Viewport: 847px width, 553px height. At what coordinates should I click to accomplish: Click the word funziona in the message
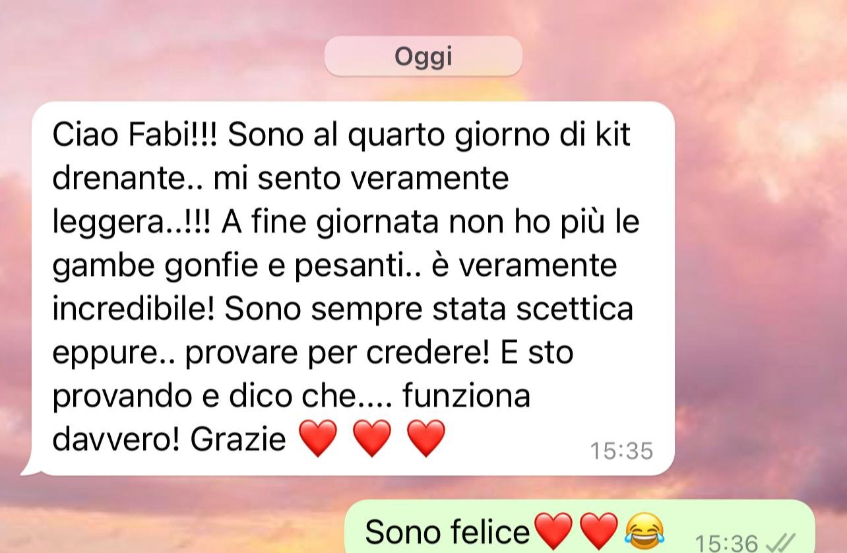coord(466,396)
